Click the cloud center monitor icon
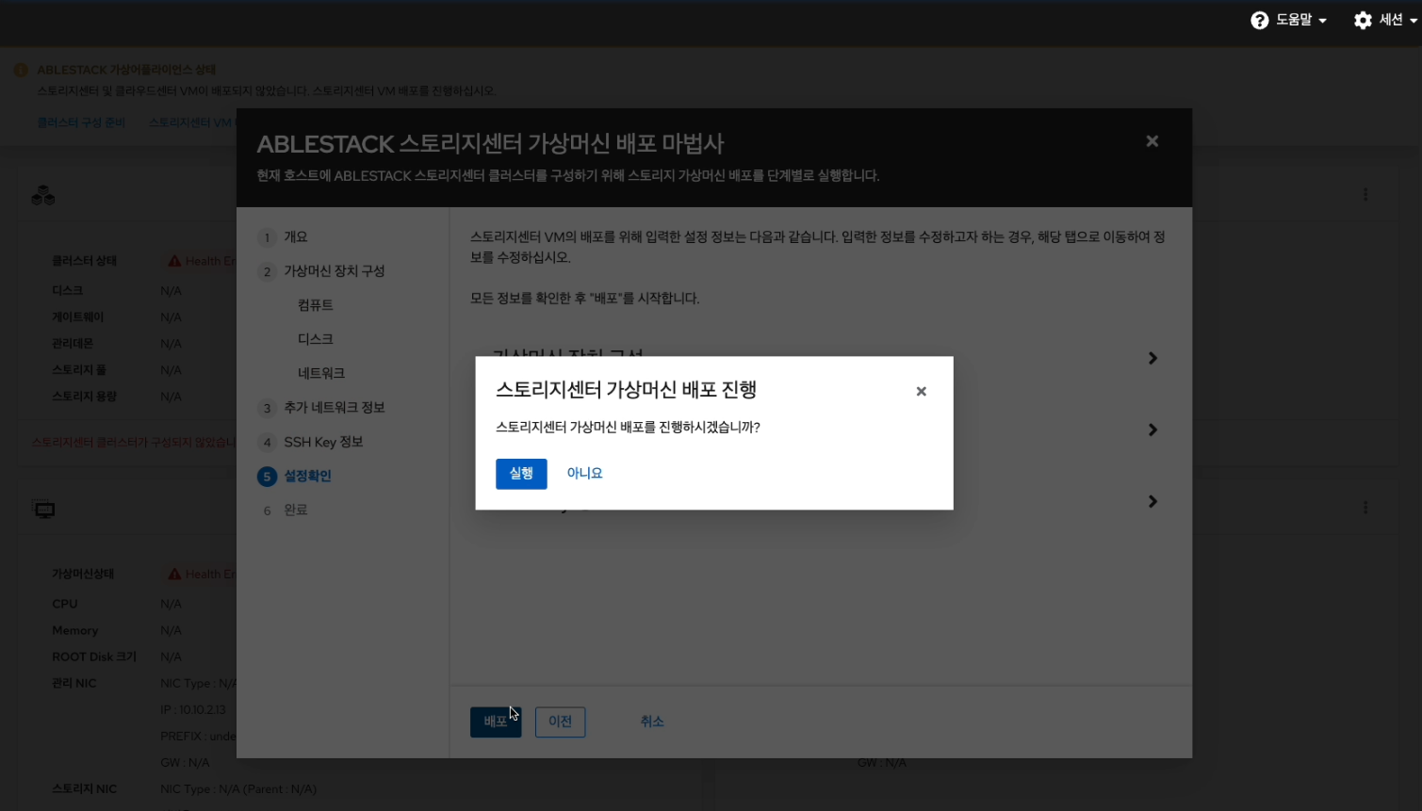The image size is (1422, 811). click(x=44, y=510)
